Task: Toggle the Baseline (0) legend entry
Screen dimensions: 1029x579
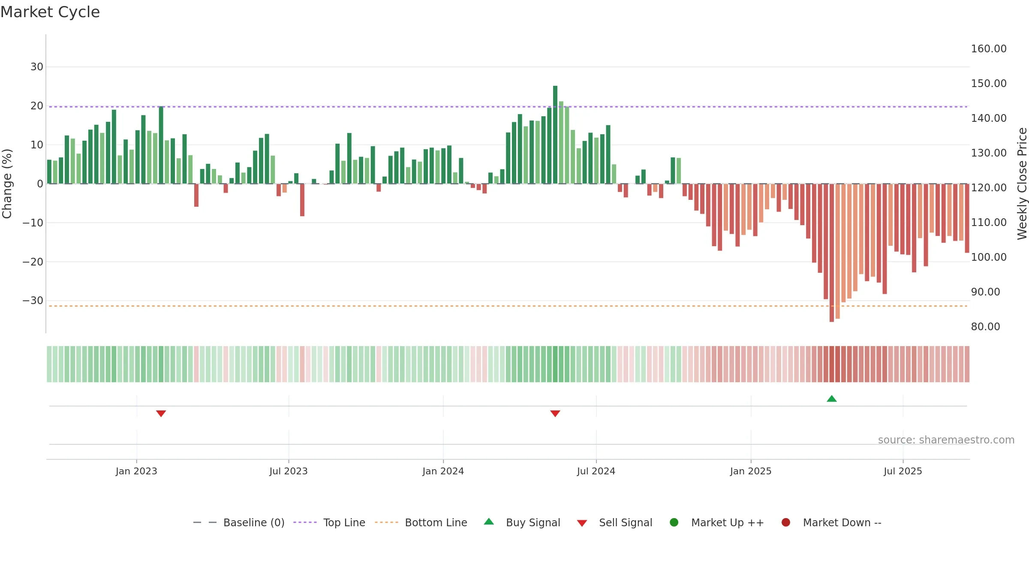Action: (239, 522)
